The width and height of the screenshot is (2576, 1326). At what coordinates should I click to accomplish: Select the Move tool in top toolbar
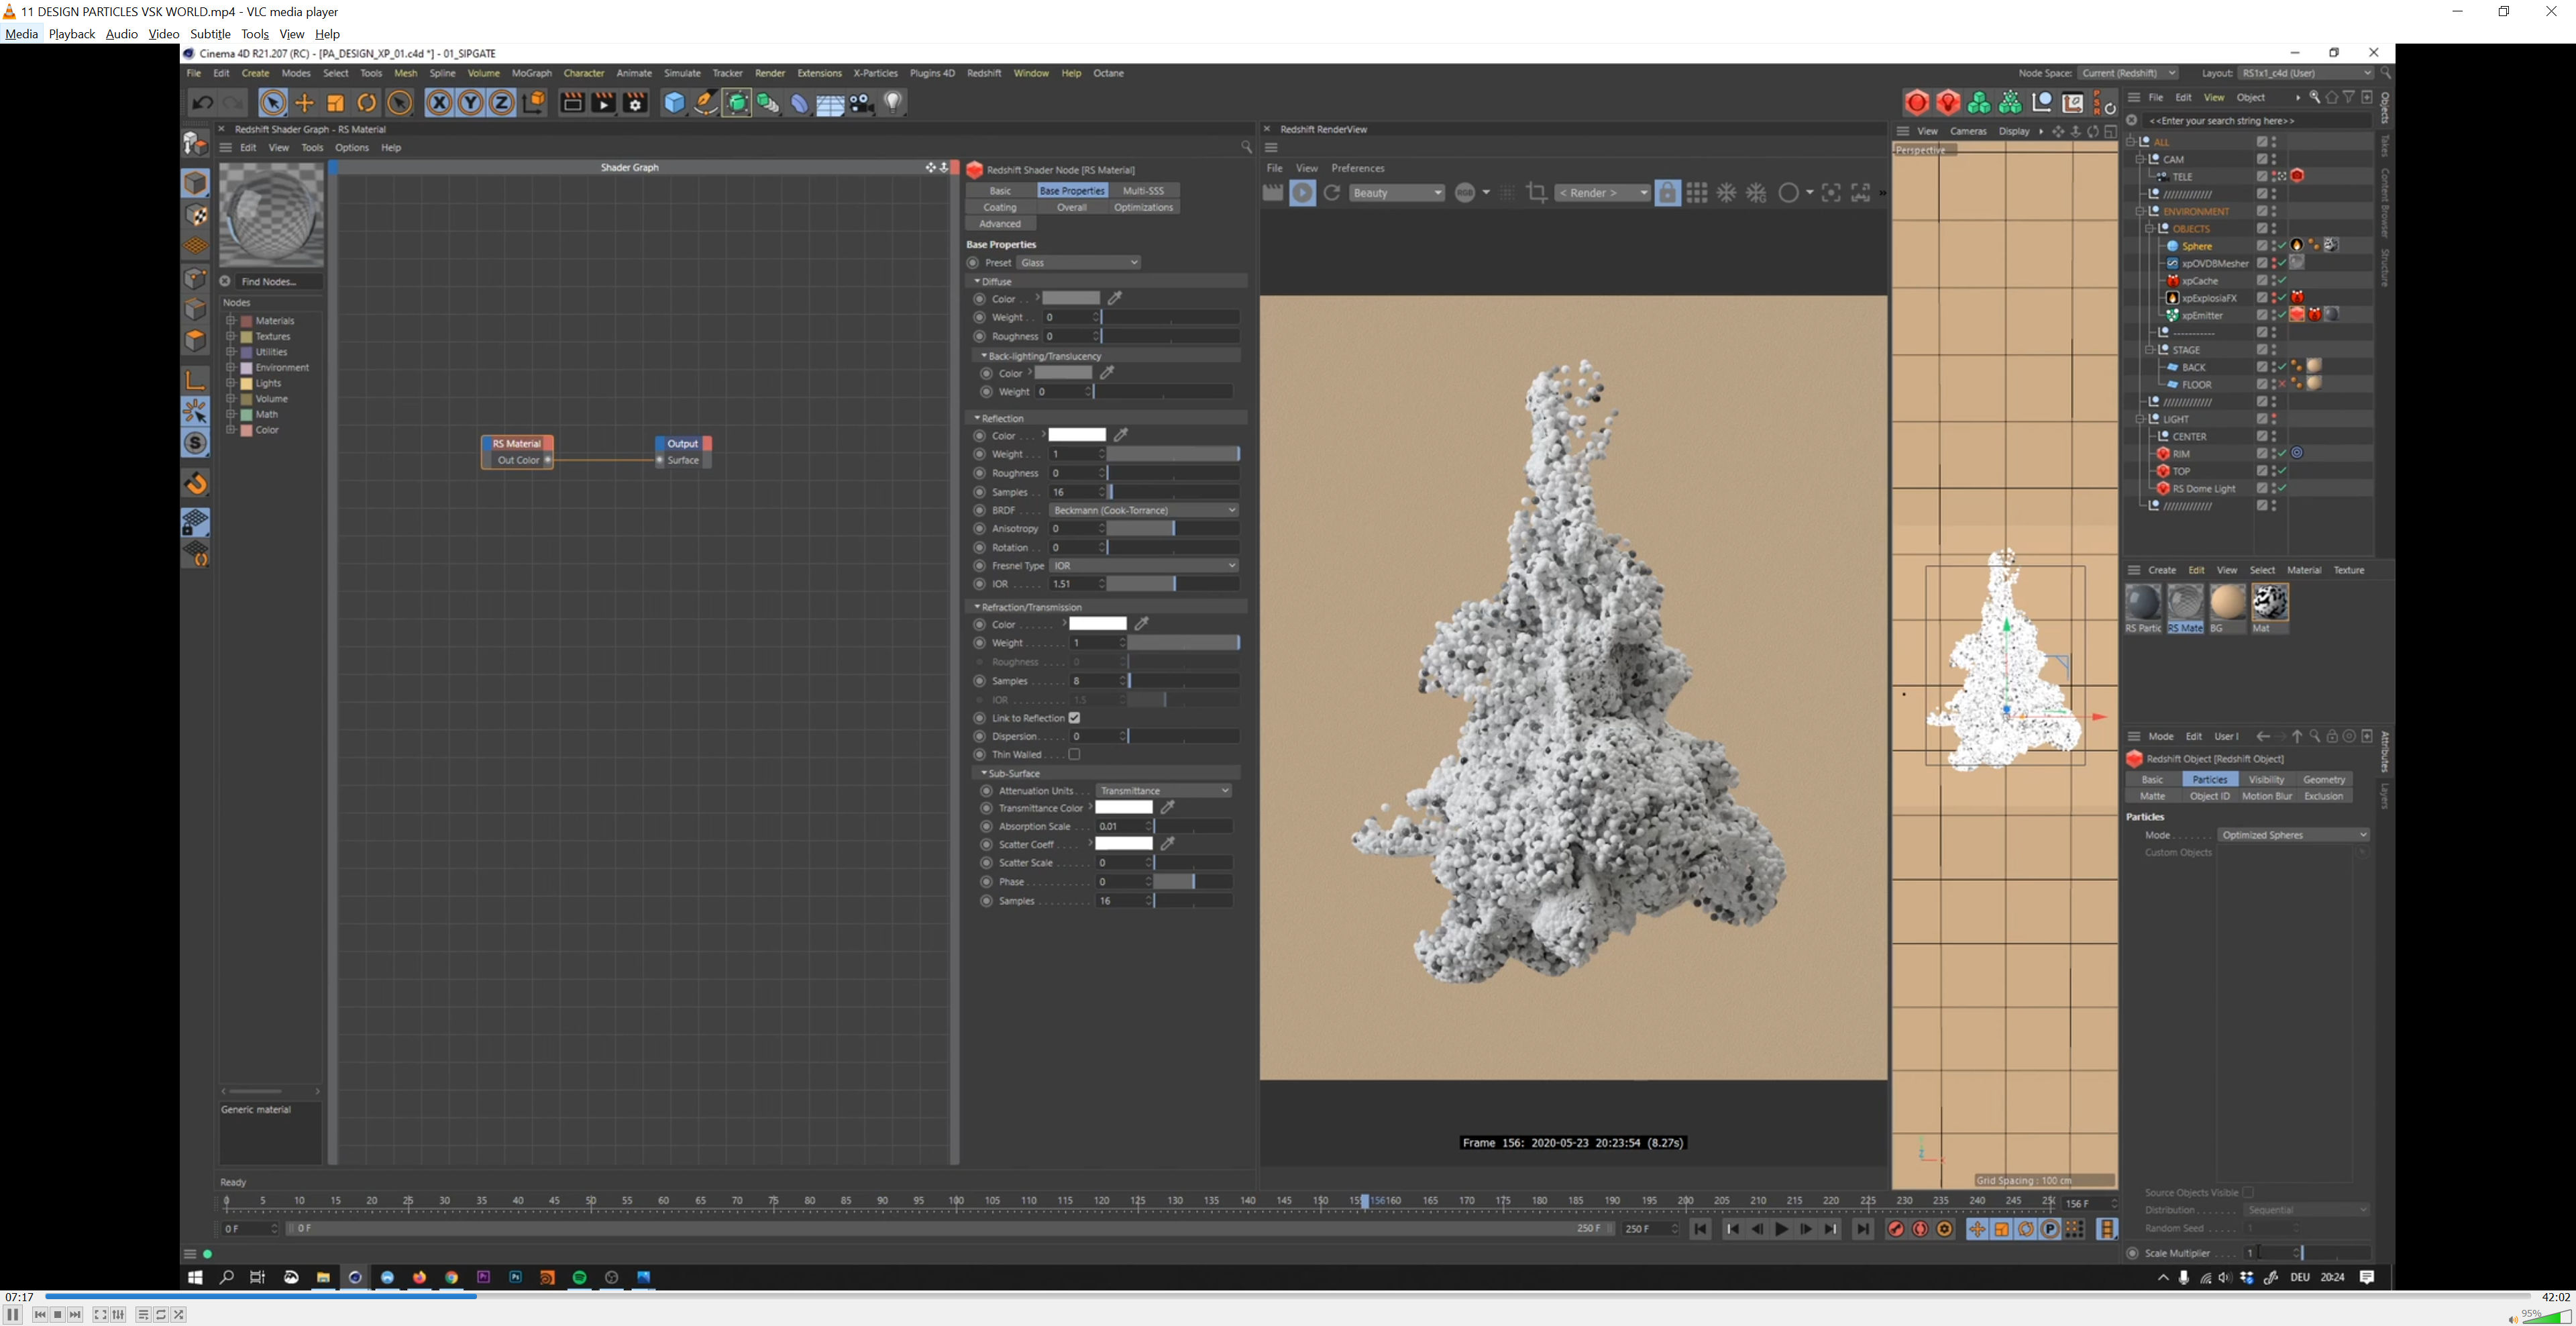(x=304, y=103)
